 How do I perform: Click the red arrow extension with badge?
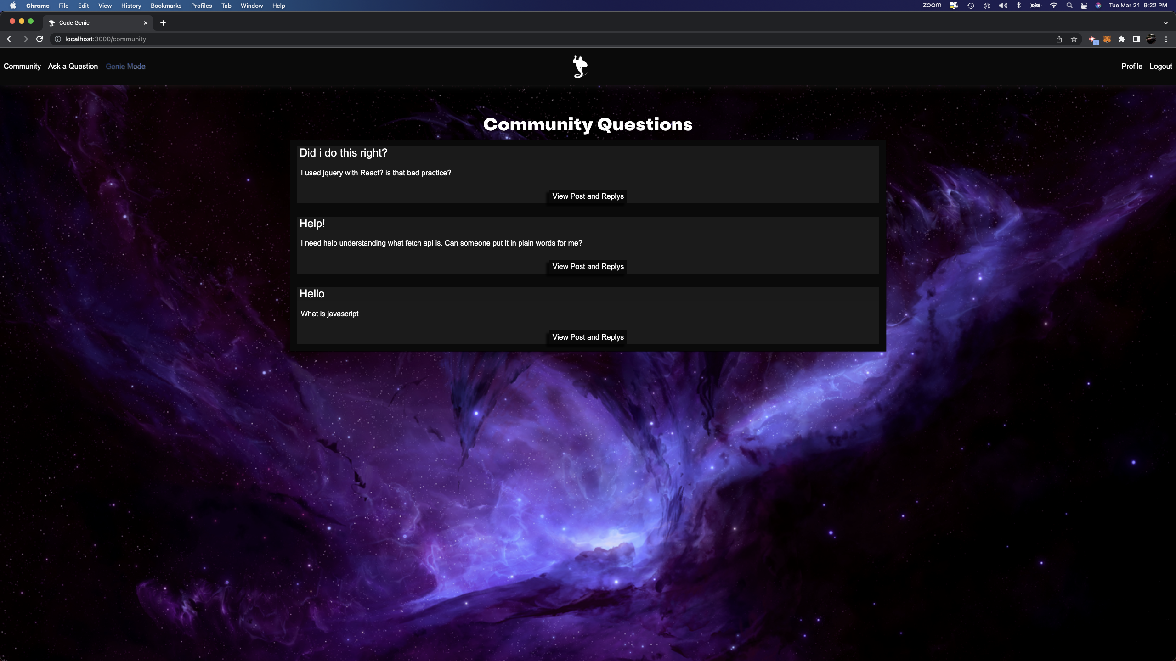click(1093, 40)
